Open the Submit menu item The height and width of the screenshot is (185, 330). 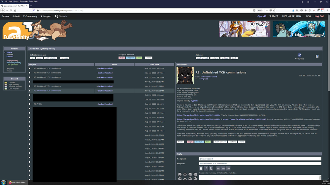16,16
